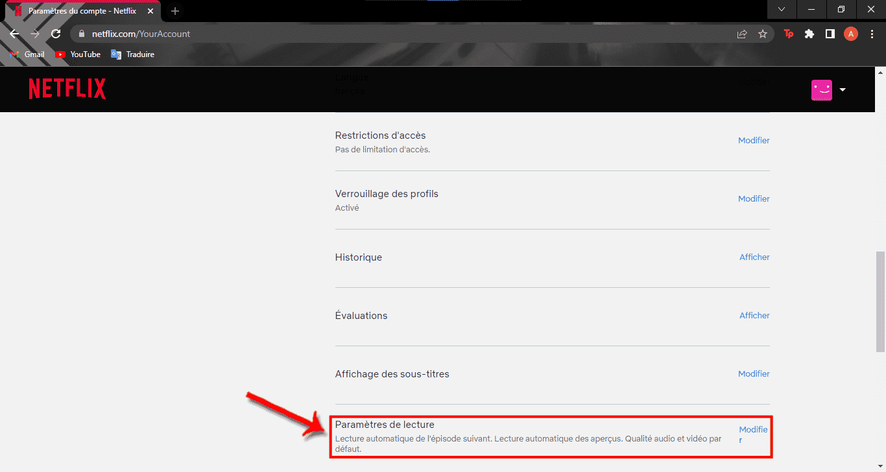
Task: Click the Restrictions d'accès heading
Action: 380,136
